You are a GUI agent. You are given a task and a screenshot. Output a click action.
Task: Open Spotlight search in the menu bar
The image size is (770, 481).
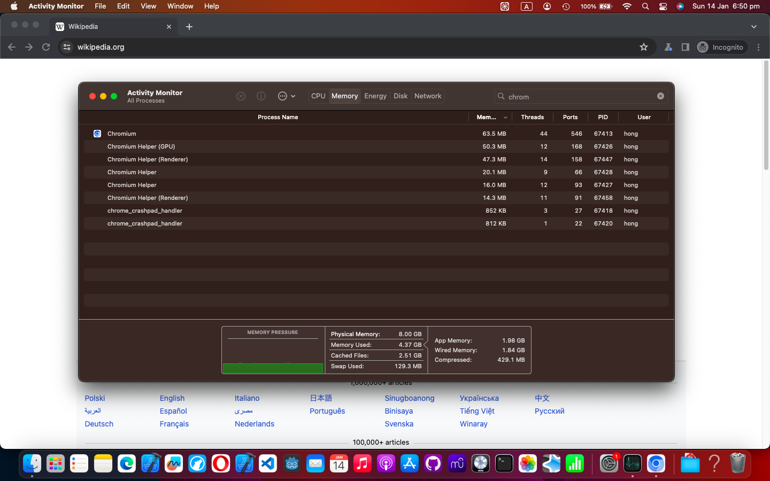click(x=645, y=6)
